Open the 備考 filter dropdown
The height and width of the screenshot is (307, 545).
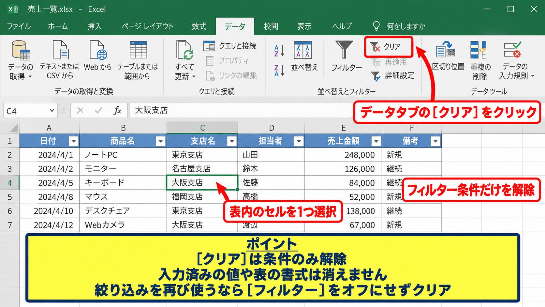(435, 141)
